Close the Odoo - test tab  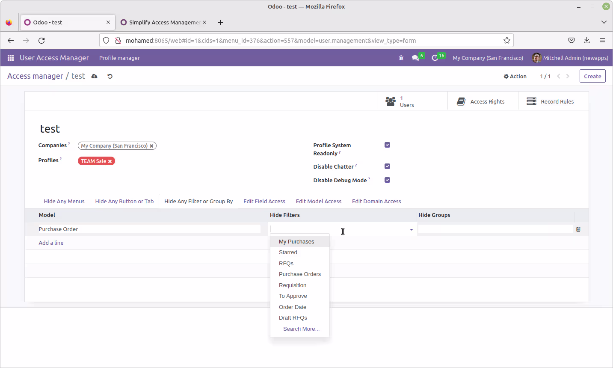pyautogui.click(x=108, y=22)
